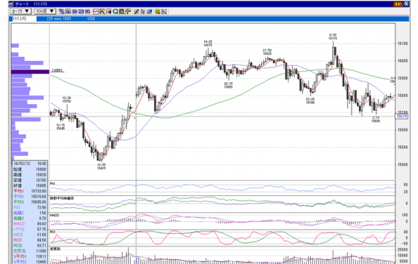Open the candlestick chart type dropdown

[21, 11]
